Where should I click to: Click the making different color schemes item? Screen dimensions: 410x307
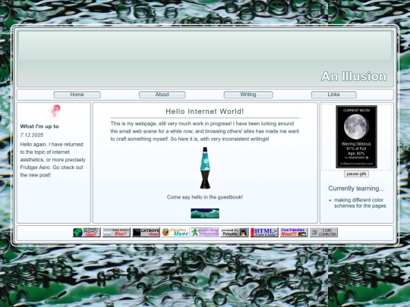pyautogui.click(x=360, y=203)
